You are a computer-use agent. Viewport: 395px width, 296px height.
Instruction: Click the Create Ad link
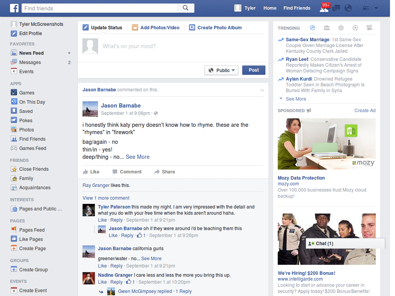(365, 111)
